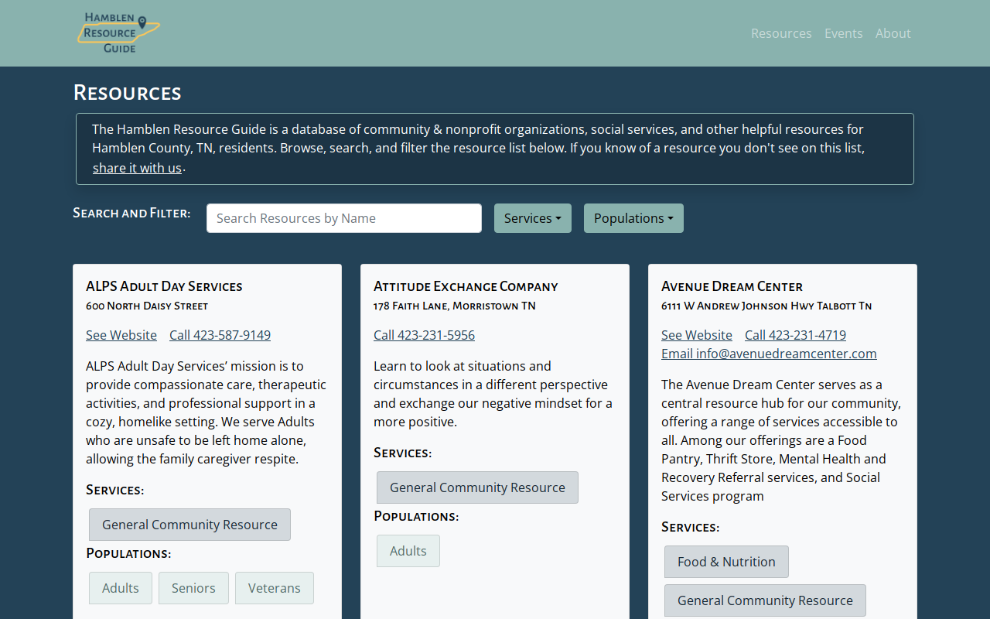990x619 pixels.
Task: Click the ALPS Adult Day Services title
Action: point(164,286)
